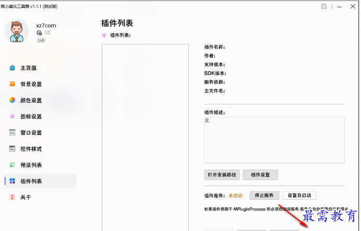
Task: Click inside the empty plugin list box
Action: click(145, 137)
